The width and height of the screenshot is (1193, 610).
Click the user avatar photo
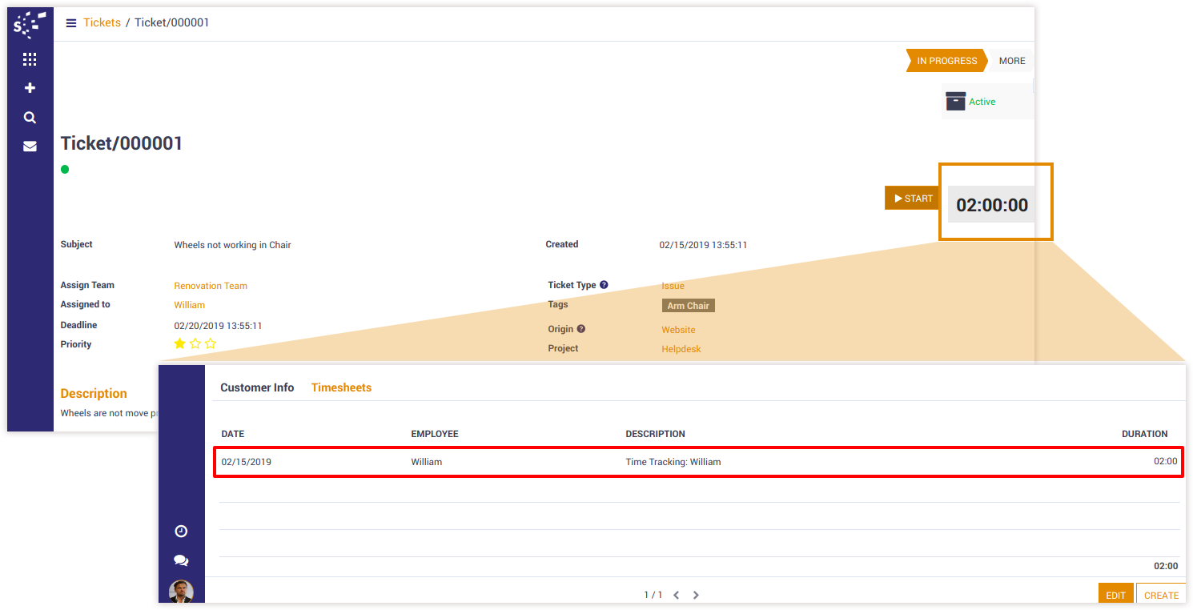[x=181, y=591]
